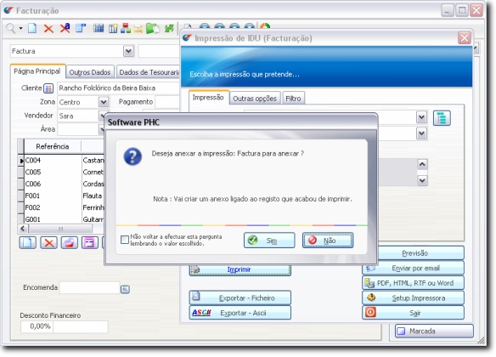The width and height of the screenshot is (496, 357).
Task: Expand the second dropdown in Impressão tab
Action: click(421, 133)
